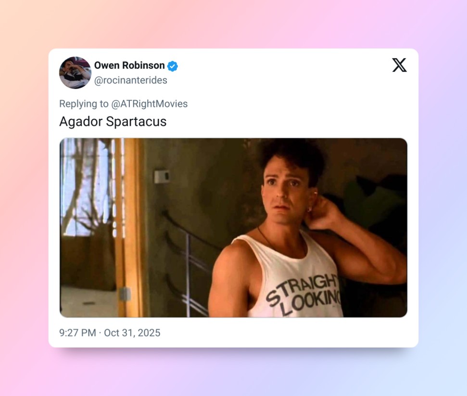Click the X logo on the tweet card
Image resolution: width=467 pixels, height=396 pixels.
[399, 65]
